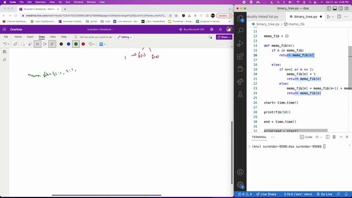Open OneNote notifications bell
This screenshot has height=198, width=352.
221,29
